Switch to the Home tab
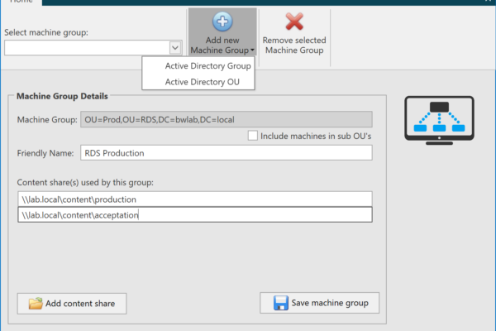This screenshot has height=331, width=496. [21, 2]
